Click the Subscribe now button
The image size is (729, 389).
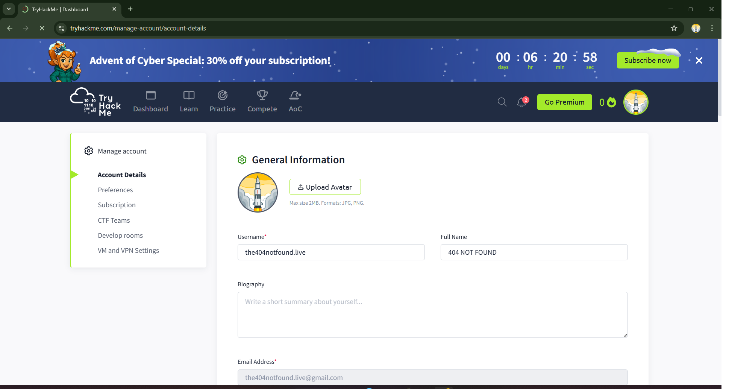[x=647, y=60]
